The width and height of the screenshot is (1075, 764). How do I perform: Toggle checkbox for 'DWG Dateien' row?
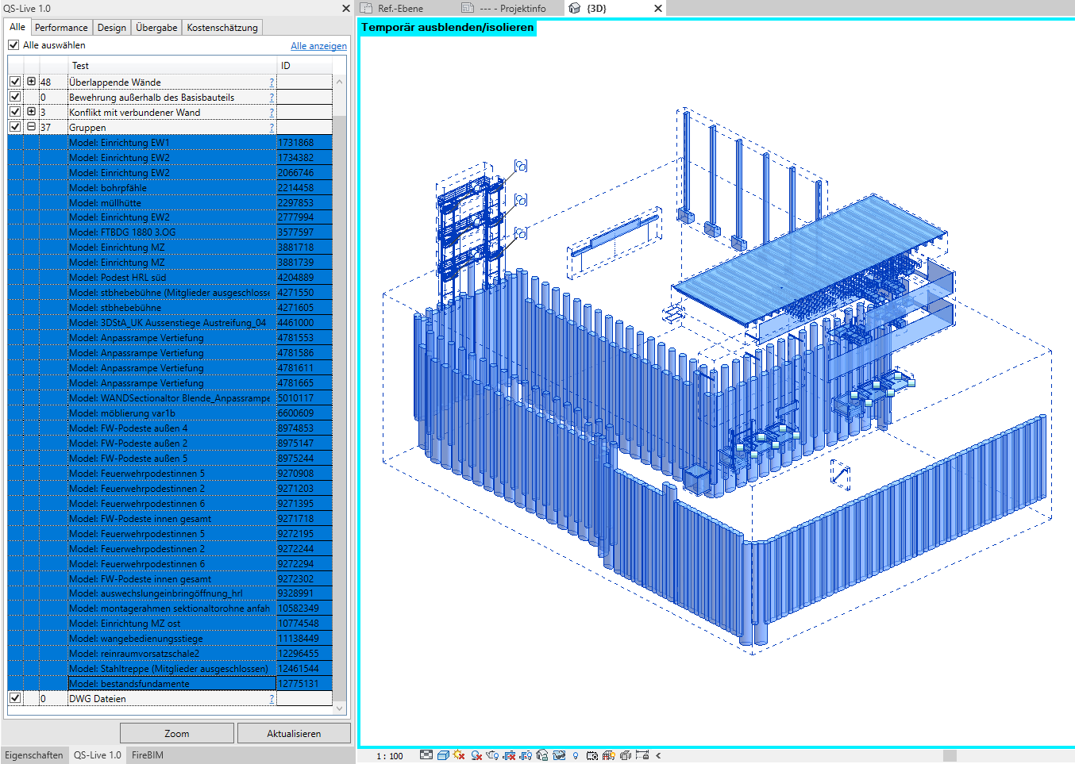tap(15, 698)
